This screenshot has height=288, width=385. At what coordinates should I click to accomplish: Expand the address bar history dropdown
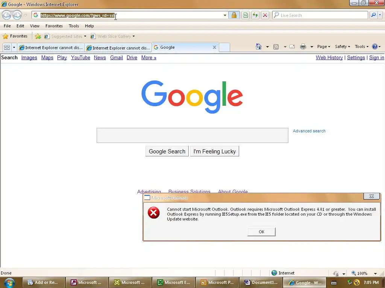click(225, 15)
